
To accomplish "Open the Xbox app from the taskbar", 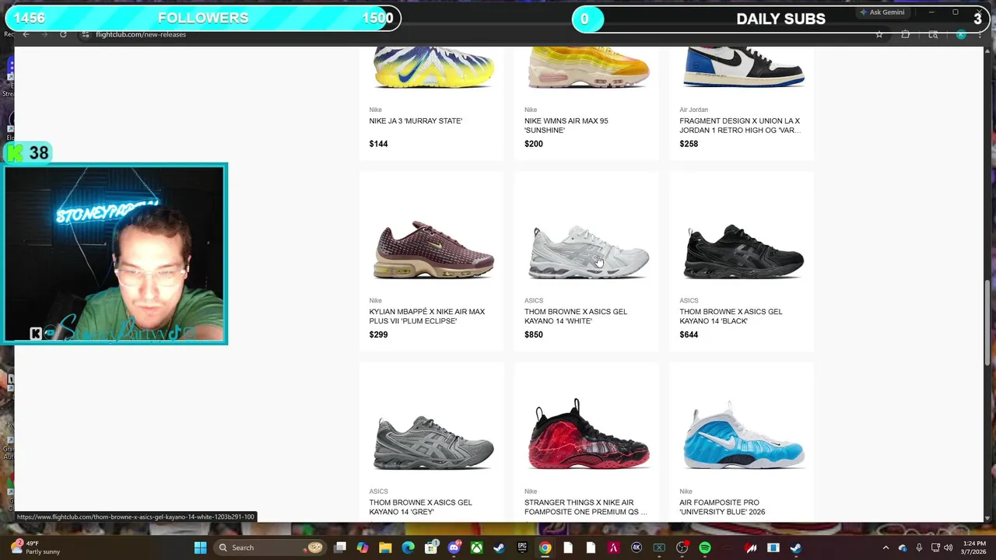I will click(476, 548).
